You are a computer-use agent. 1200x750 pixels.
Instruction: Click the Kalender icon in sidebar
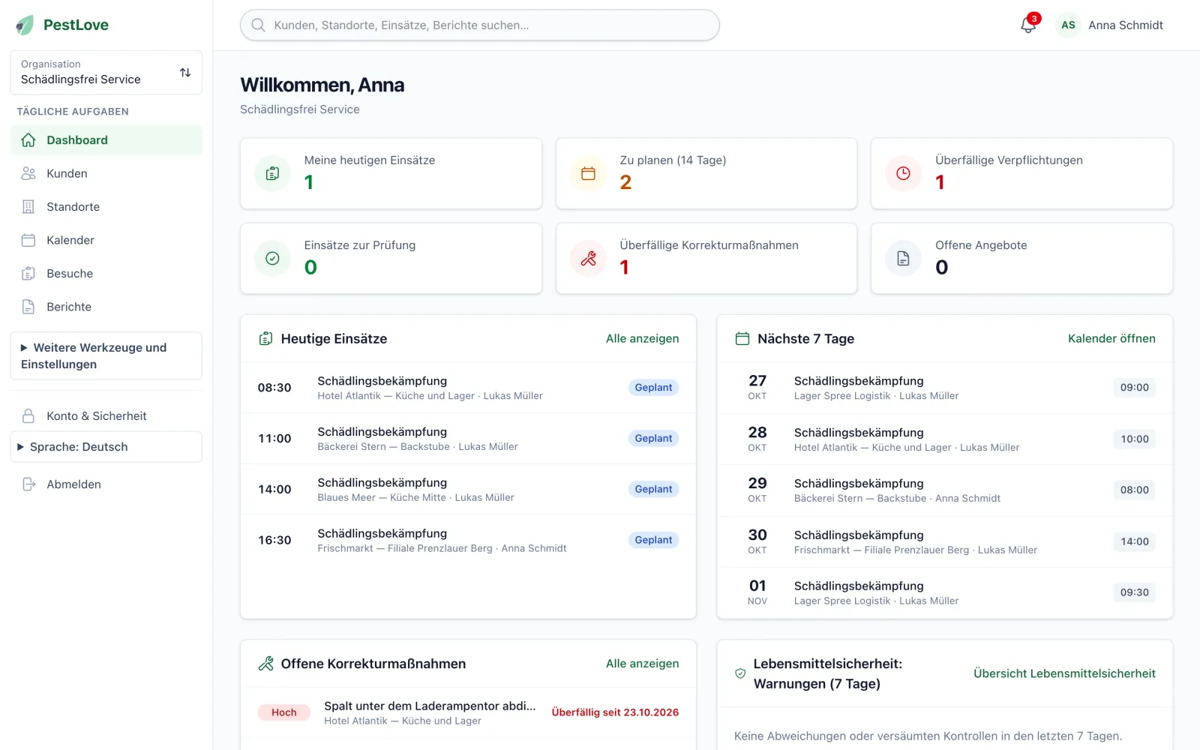(x=28, y=240)
